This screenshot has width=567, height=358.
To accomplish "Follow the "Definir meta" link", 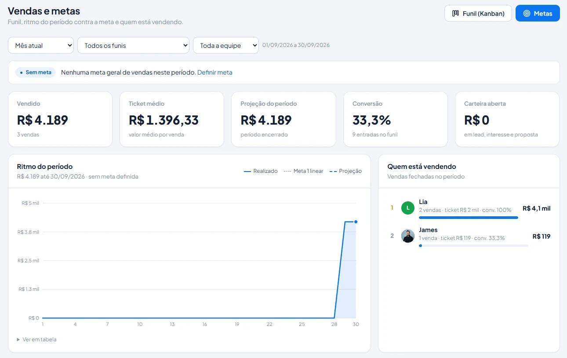I will click(x=215, y=72).
